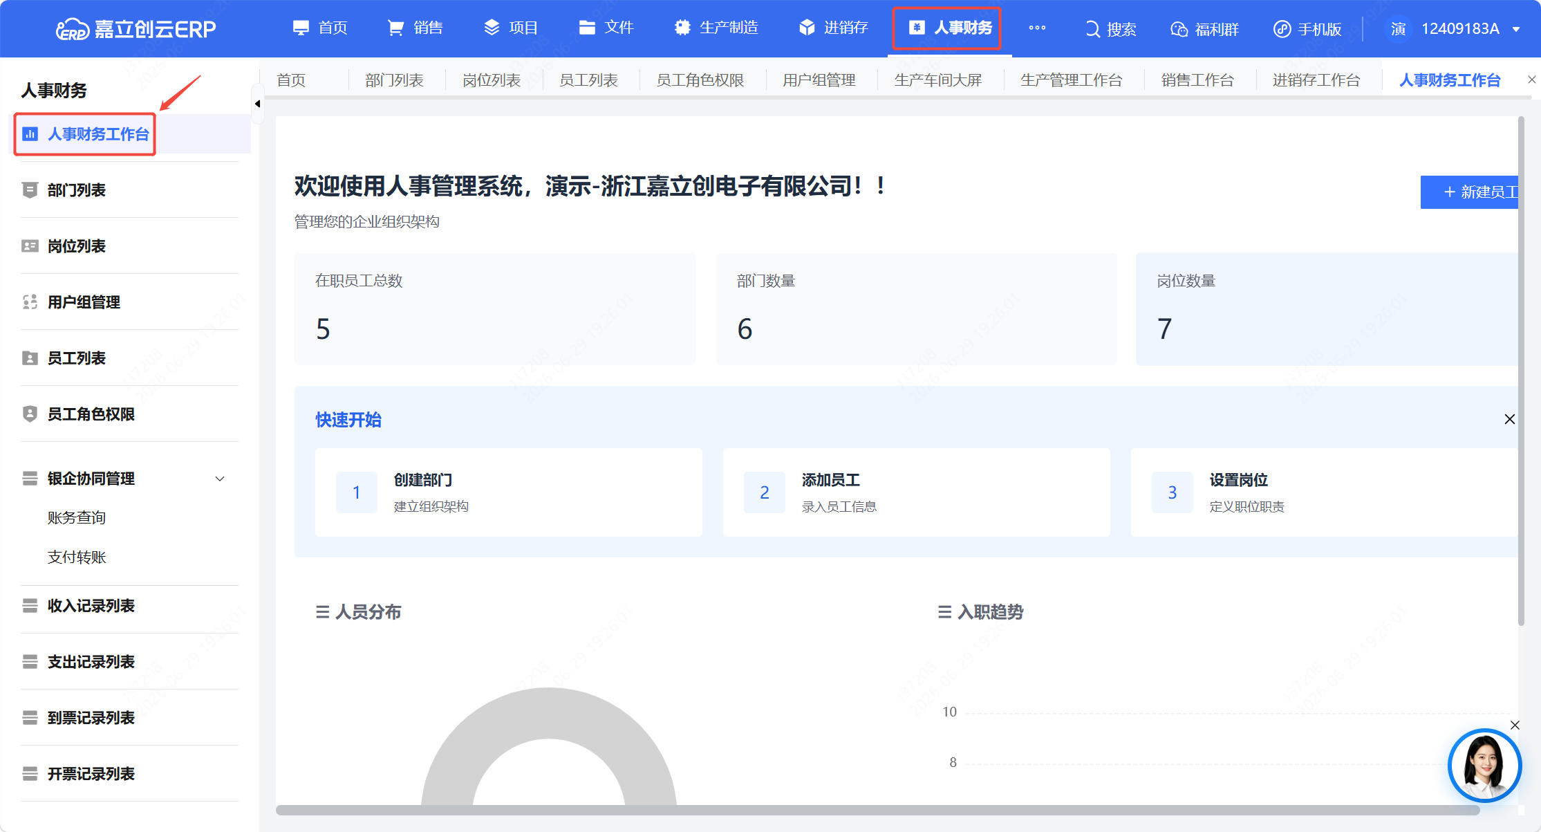
Task: Click the 开票记录列表 list icon
Action: pyautogui.click(x=30, y=774)
